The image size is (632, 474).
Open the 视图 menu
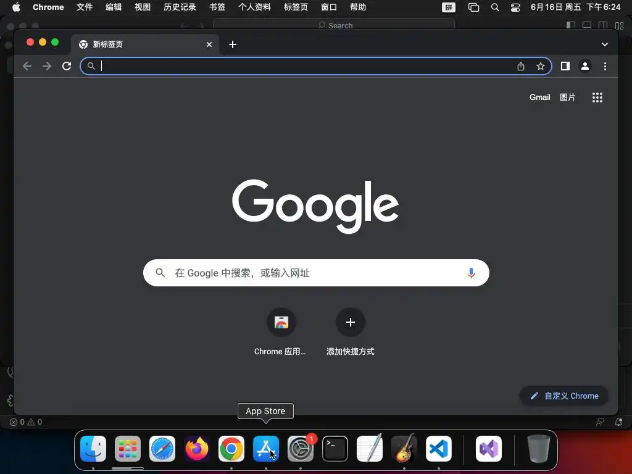point(143,7)
